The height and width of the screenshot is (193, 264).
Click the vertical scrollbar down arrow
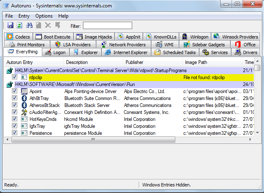tap(257, 133)
